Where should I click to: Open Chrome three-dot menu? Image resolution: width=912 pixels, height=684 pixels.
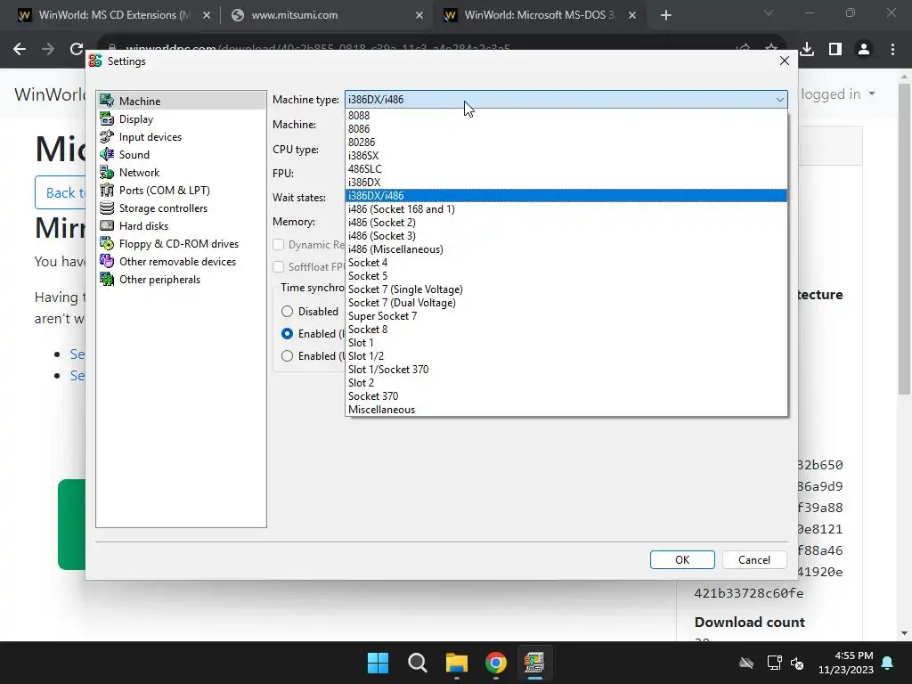coord(892,50)
